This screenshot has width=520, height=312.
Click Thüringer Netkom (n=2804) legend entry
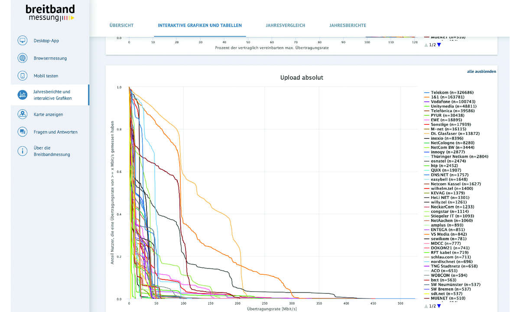[456, 156]
